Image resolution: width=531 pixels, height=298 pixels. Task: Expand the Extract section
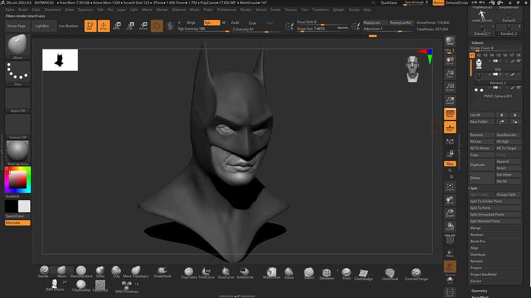pos(476,281)
